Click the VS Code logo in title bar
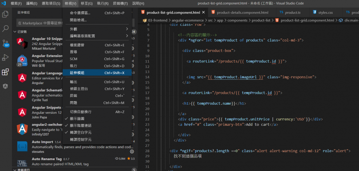The height and width of the screenshot is (171, 359). pyautogui.click(x=4, y=4)
